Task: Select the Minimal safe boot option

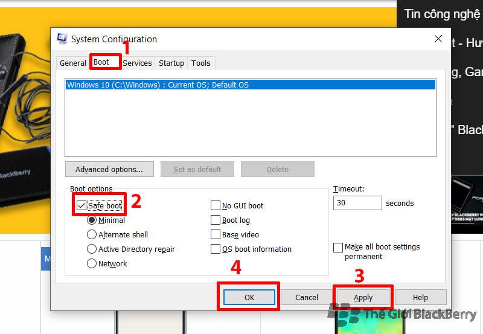Action: point(92,220)
